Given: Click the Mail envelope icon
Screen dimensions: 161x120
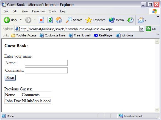Looking at the screenshot, I should 141,20.
